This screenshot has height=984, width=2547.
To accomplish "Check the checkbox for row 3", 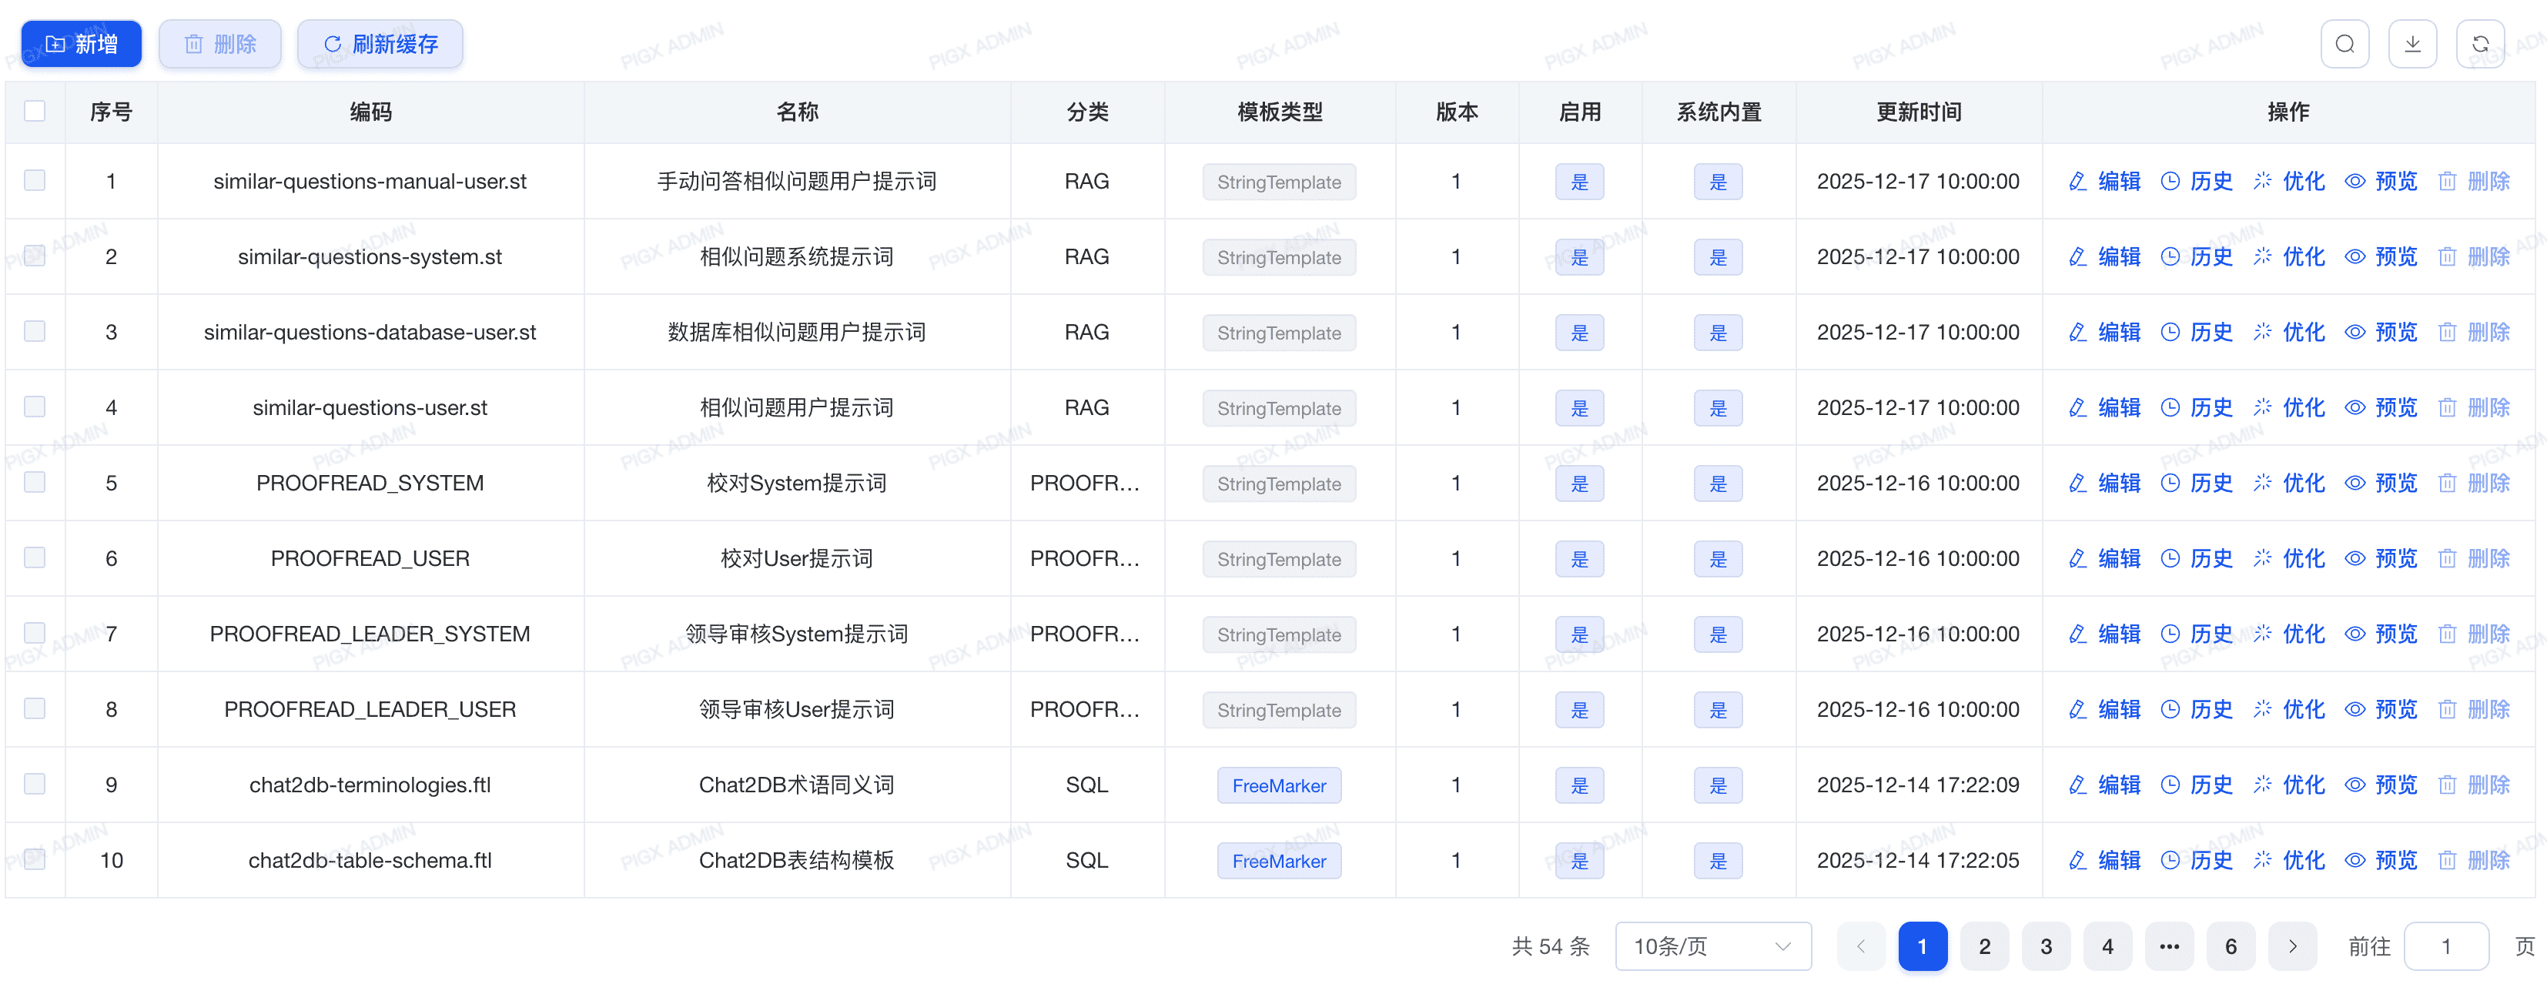I will click(35, 331).
